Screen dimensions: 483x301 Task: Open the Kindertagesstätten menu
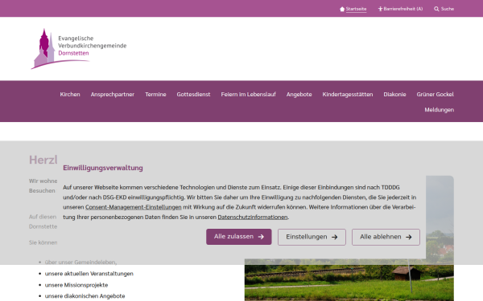pos(348,94)
